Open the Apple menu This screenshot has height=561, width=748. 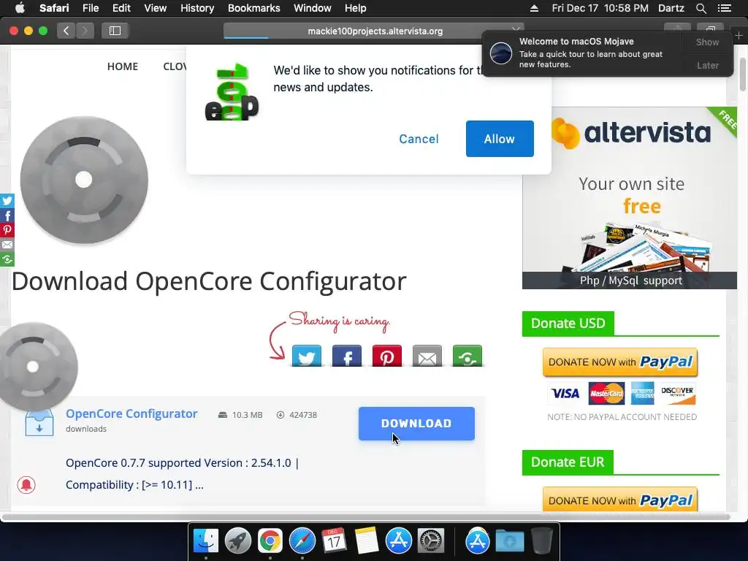20,8
